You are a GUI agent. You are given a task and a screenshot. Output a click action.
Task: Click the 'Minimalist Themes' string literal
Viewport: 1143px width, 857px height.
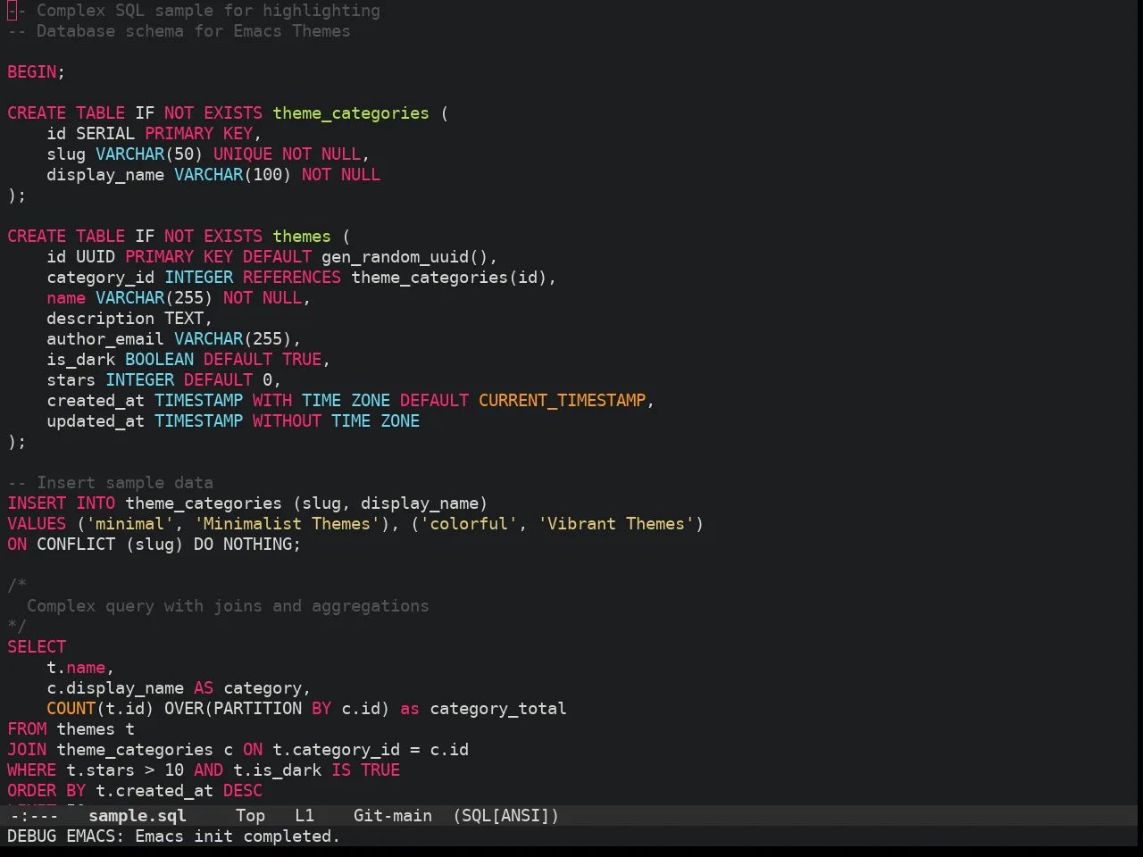point(287,524)
